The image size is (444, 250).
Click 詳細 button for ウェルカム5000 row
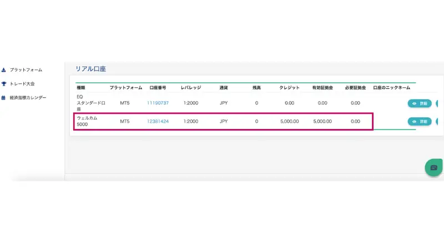(420, 122)
